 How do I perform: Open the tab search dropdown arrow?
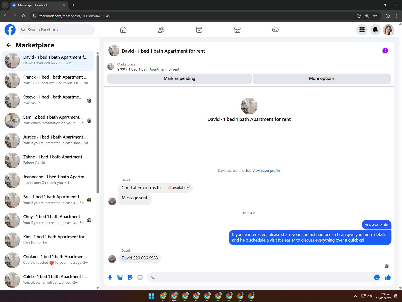coord(5,5)
